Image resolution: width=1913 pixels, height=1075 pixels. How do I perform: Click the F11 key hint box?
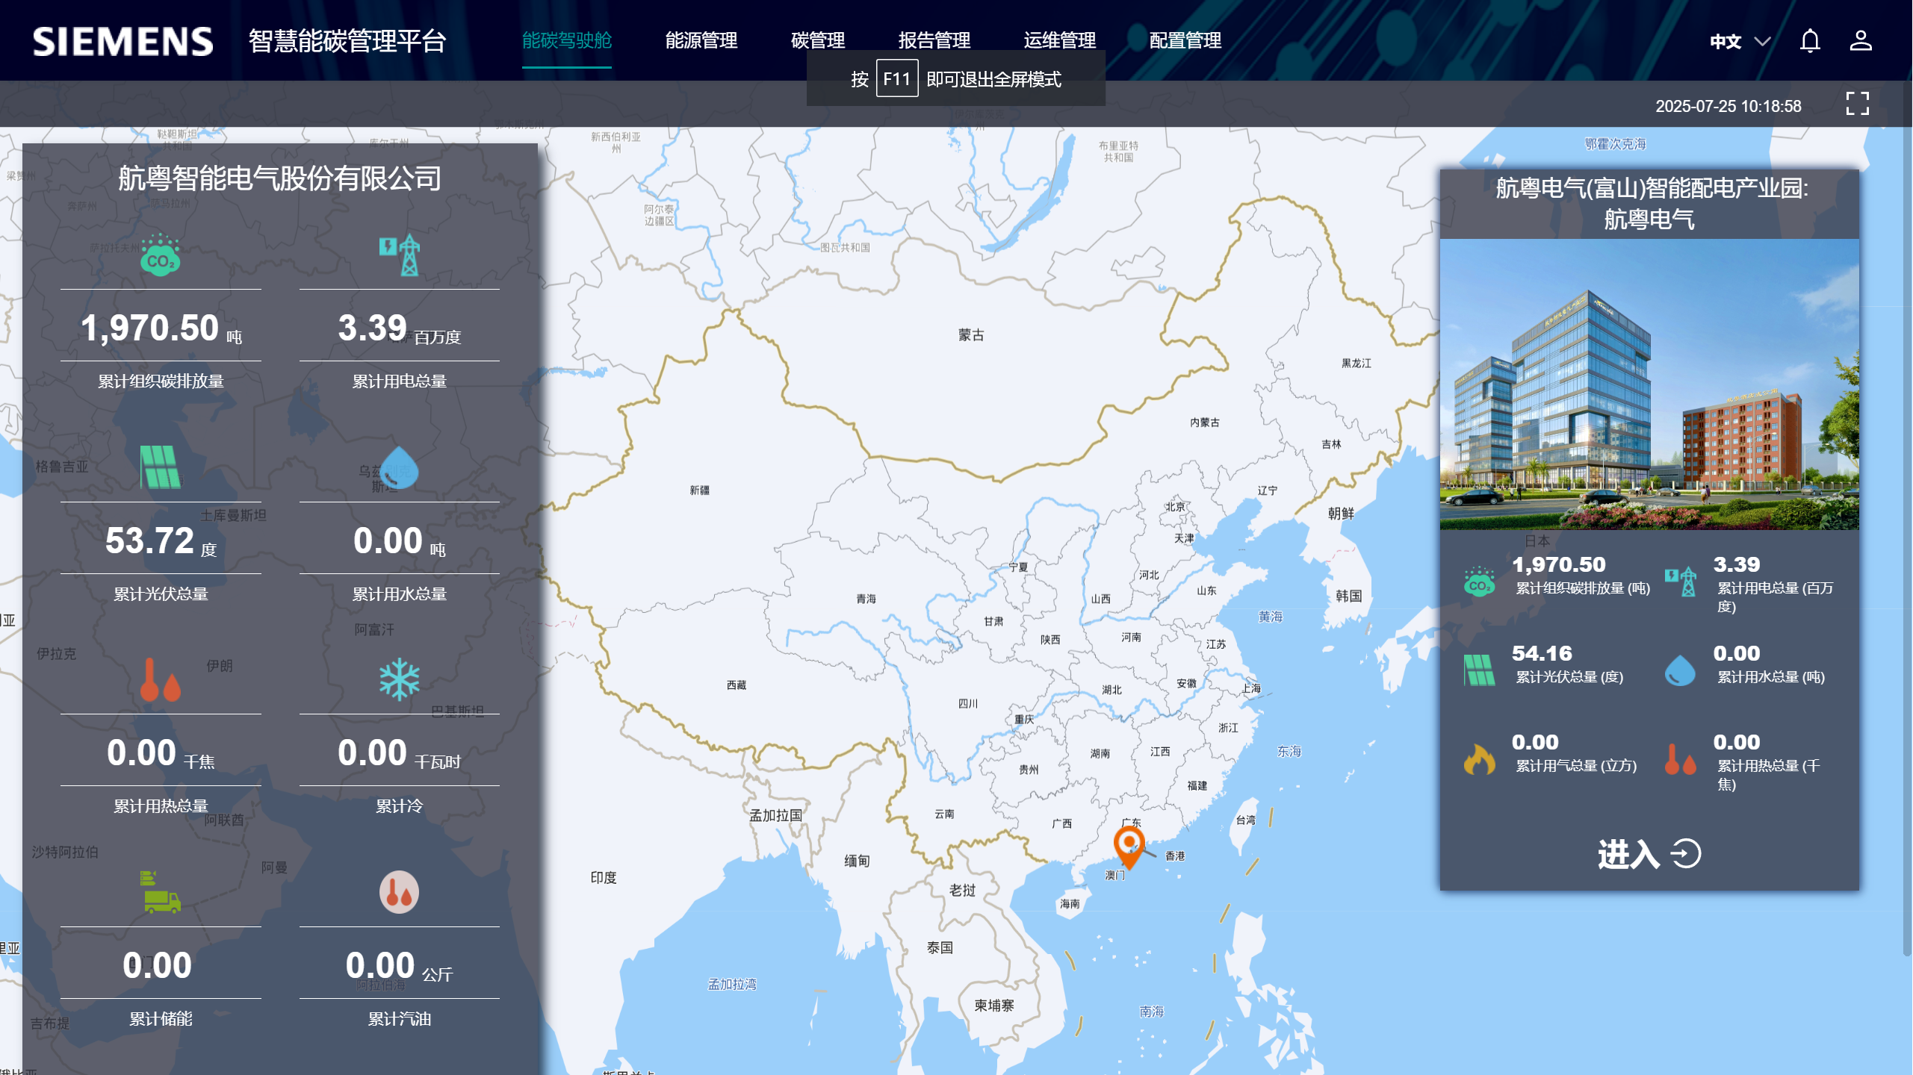(897, 79)
